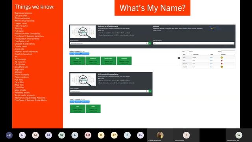
Task: Clear the lower Search Usernames field with X
Action: [146, 91]
